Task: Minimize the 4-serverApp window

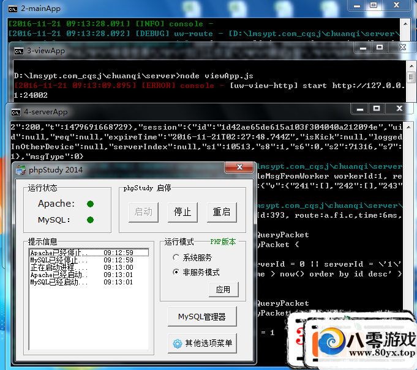Action: point(360,109)
